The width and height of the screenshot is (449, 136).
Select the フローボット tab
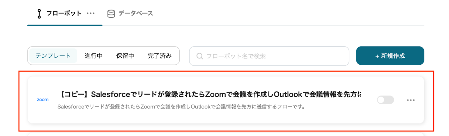tap(65, 13)
